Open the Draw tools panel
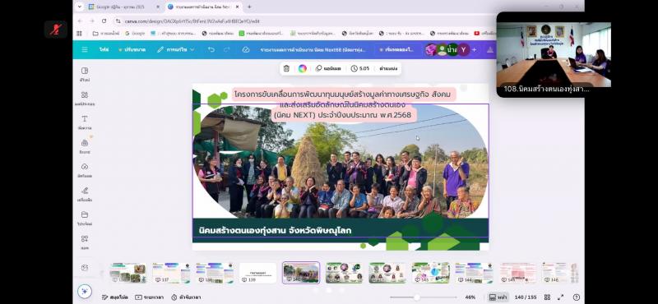Image resolution: width=658 pixels, height=304 pixels. 85,194
